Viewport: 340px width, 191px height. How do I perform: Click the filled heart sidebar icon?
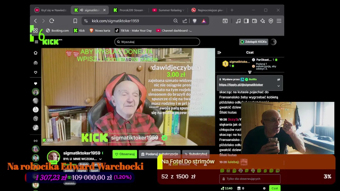pos(36,84)
